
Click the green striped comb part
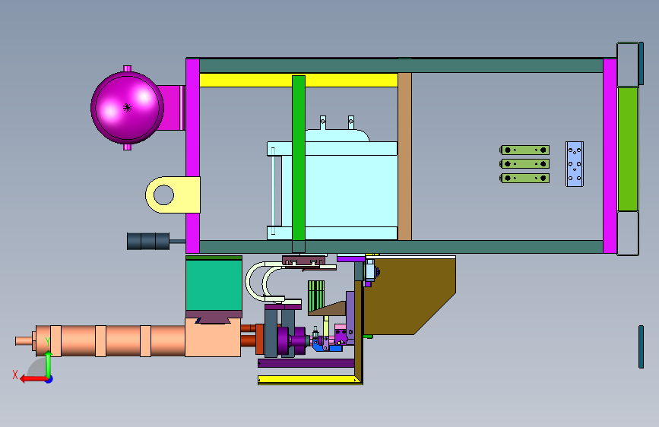pos(316,296)
